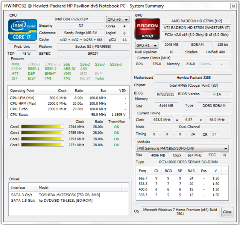Click the 45 W TDP field
Image resolution: width=240 pixels, height=225 pixels.
tap(26, 54)
